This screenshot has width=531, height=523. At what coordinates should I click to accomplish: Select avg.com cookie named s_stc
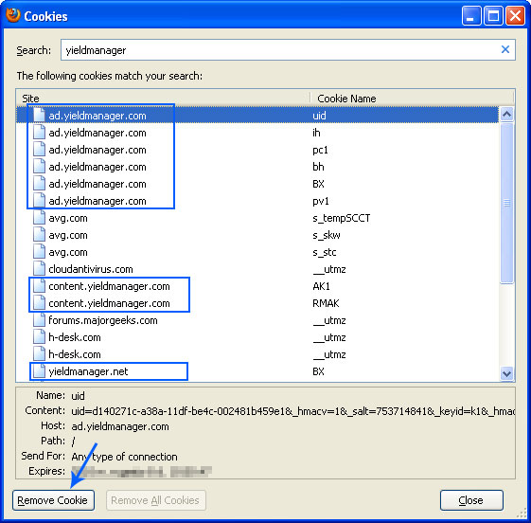[x=257, y=252]
